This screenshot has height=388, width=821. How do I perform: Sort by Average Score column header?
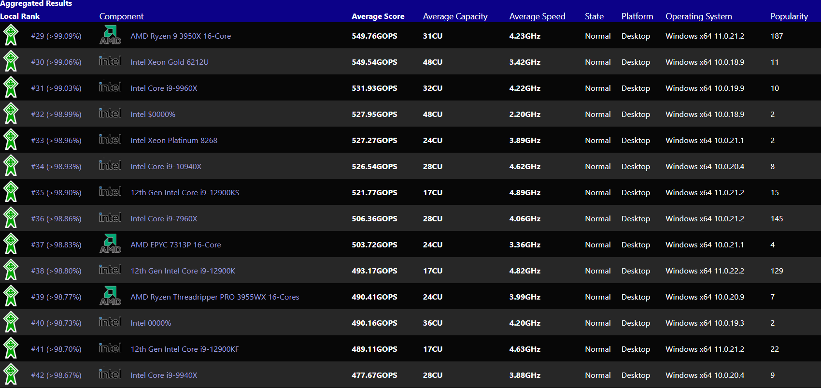point(378,16)
